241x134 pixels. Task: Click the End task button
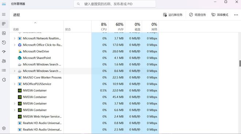tap(197, 15)
